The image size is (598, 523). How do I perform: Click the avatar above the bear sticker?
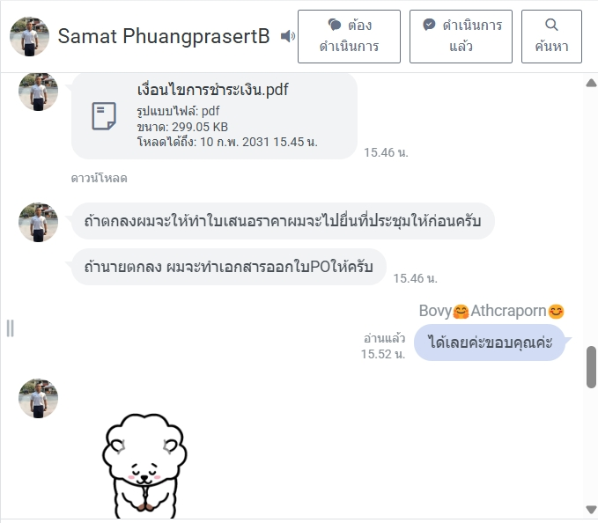38,398
